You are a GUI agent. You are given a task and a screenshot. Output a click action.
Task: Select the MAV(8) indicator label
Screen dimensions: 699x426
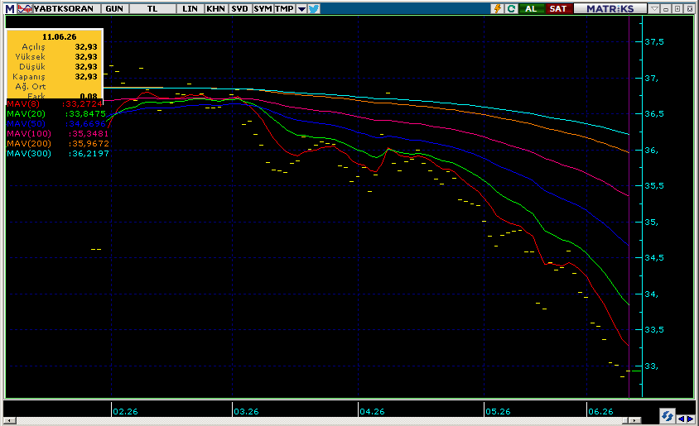(23, 103)
